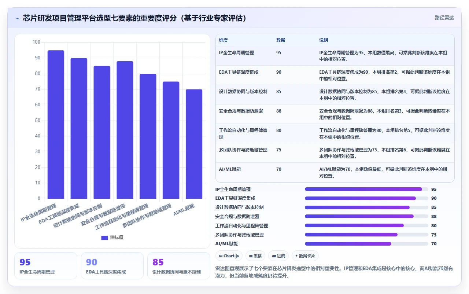This screenshot has width=469, height=294.
Task: Click the 安全合规与数据防泄密 progress bar
Action: (366, 217)
